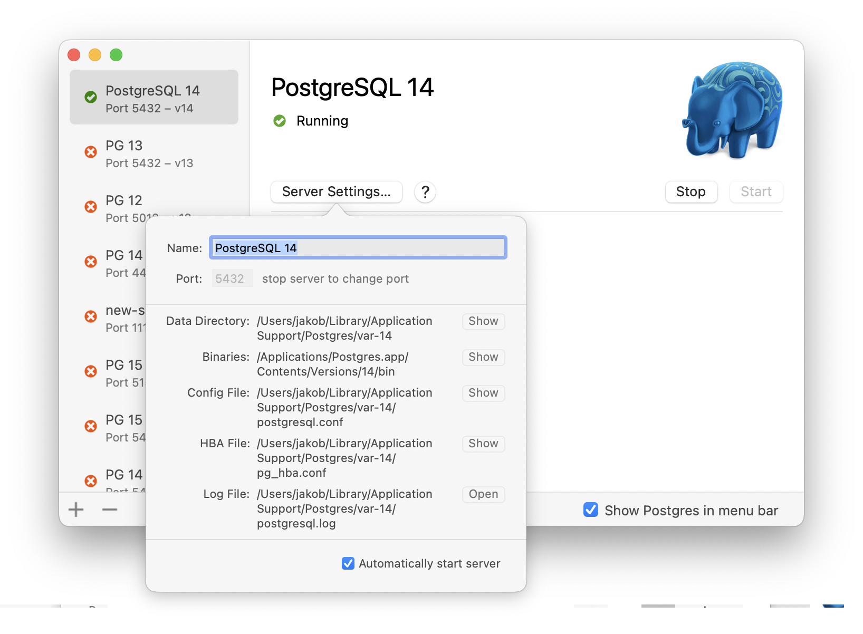This screenshot has width=863, height=634.
Task: Click the stopped icon for PG 15 on port 51
Action: [x=91, y=371]
